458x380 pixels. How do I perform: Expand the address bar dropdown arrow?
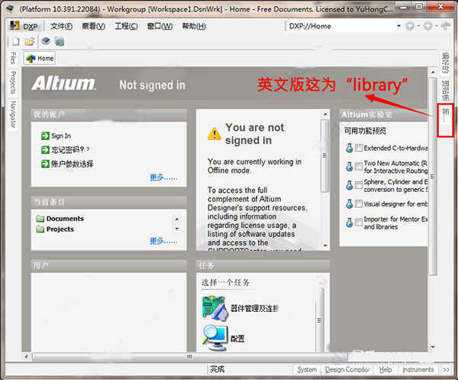pyautogui.click(x=398, y=26)
